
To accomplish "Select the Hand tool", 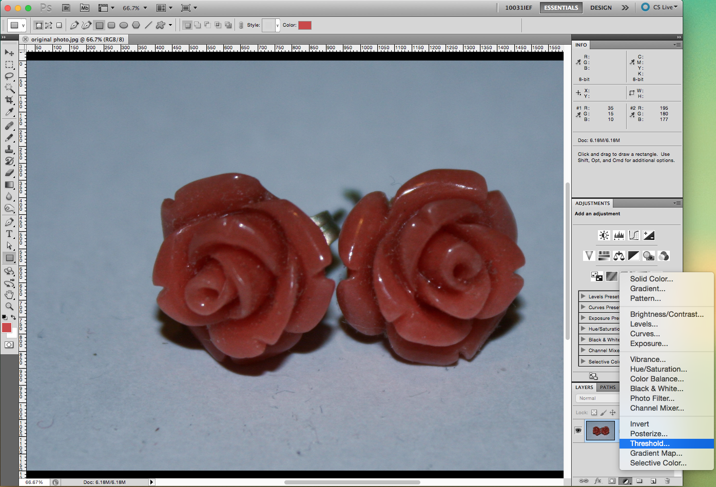I will [x=9, y=295].
